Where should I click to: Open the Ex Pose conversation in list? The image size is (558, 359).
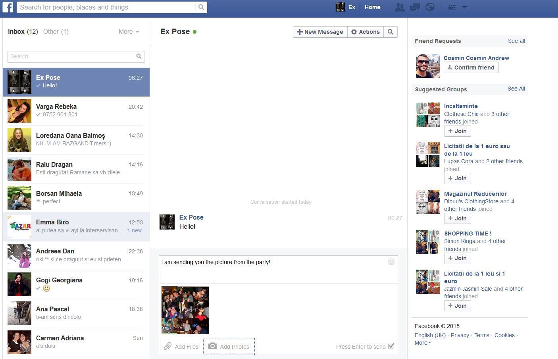click(76, 82)
